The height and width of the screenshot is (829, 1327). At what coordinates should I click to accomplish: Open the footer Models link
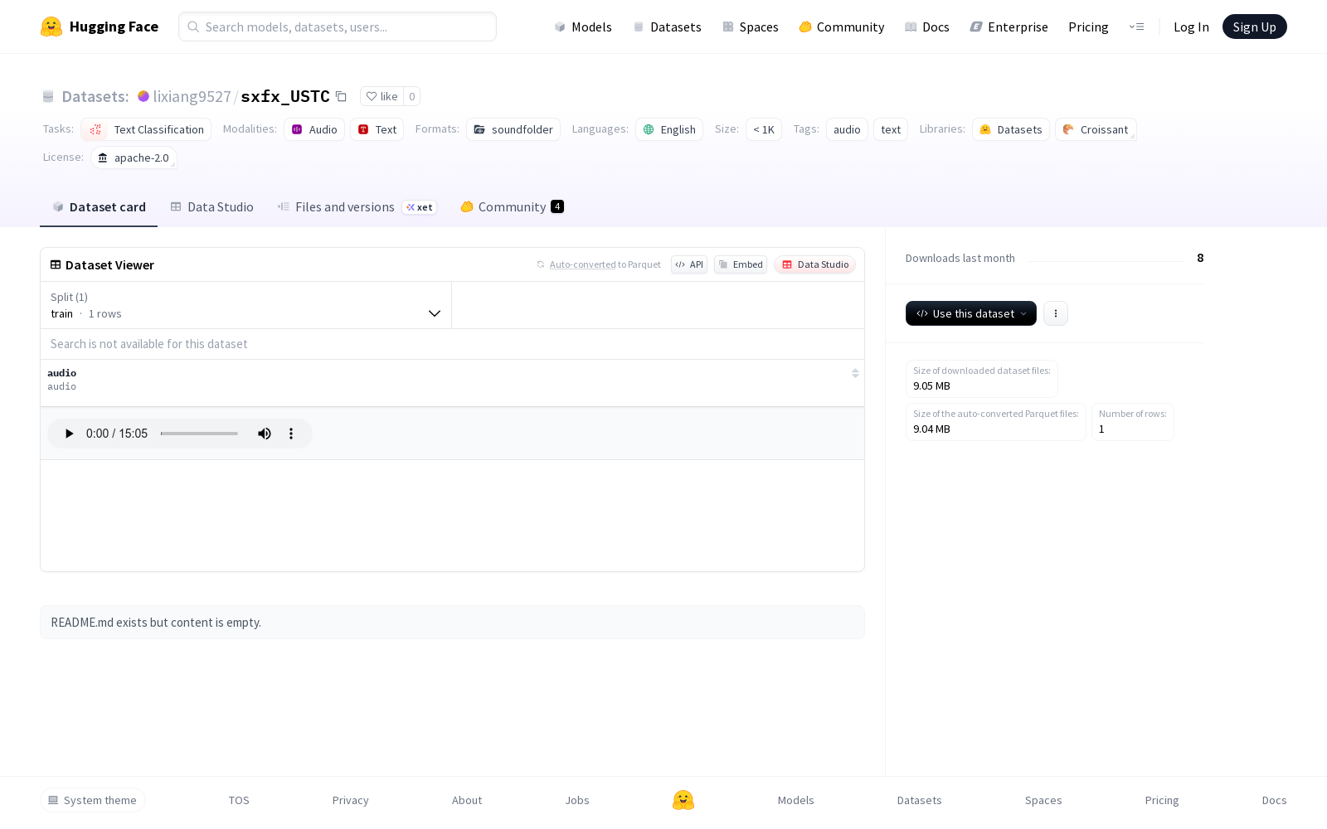796,800
